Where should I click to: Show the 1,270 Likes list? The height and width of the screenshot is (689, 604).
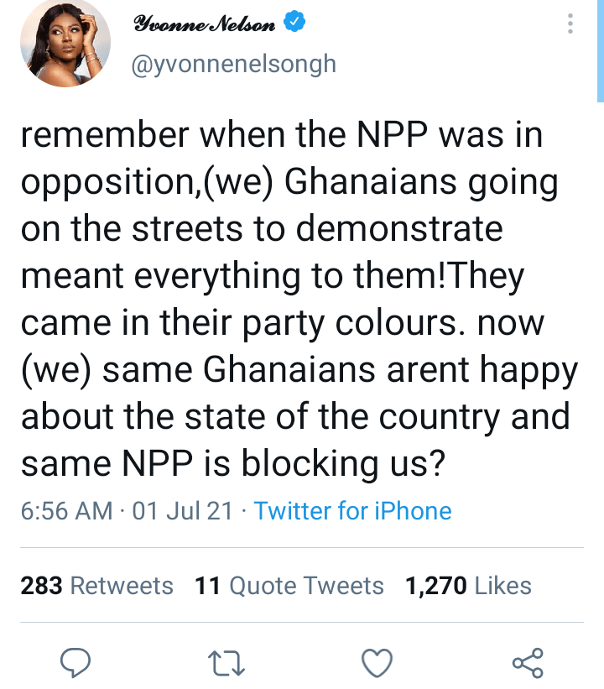(468, 586)
